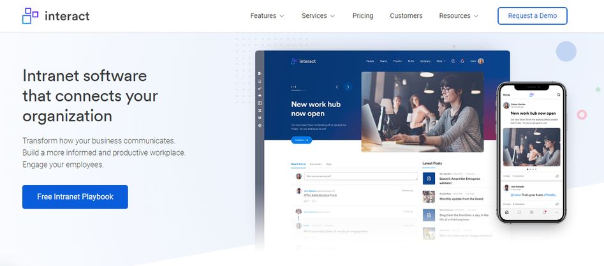Viewport: 604px width, 266px height.
Task: Click the bookmark icon in phone bottom bar
Action: tap(519, 212)
